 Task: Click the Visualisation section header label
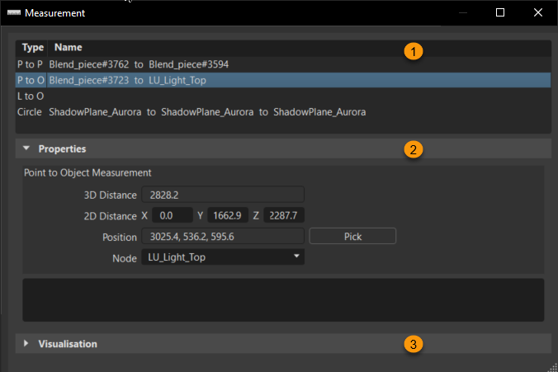[x=68, y=344]
